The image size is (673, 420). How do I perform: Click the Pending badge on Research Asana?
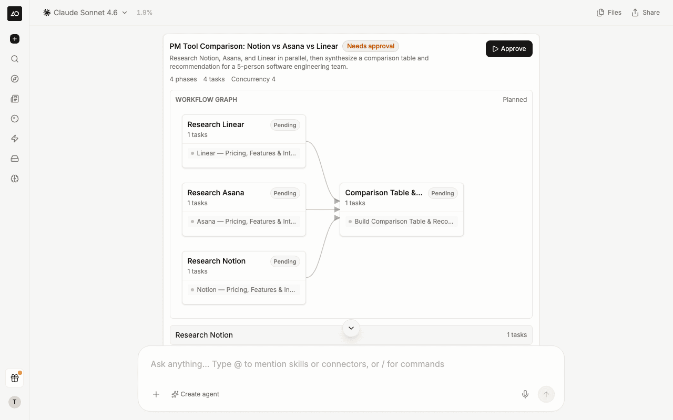(x=285, y=193)
